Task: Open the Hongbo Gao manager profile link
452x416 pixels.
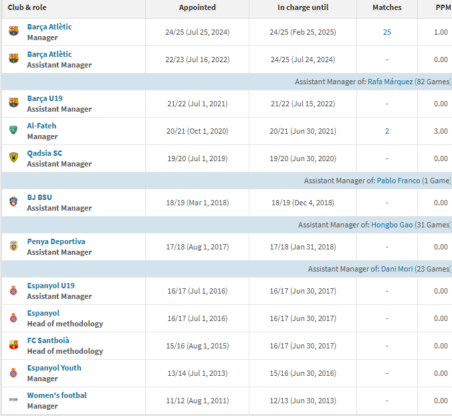Action: click(392, 225)
